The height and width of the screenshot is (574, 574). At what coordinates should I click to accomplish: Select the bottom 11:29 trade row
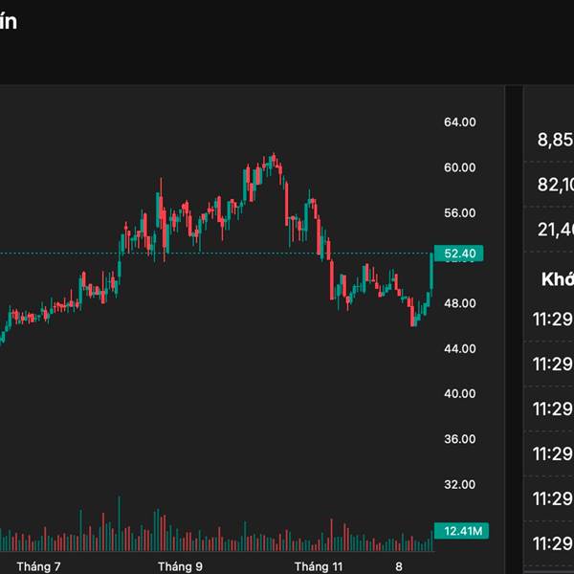pyautogui.click(x=553, y=543)
